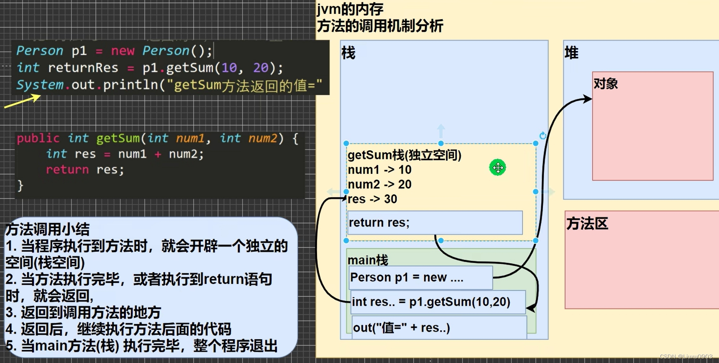Grab the bottom-right resize handle of getSum栈 box

point(535,240)
